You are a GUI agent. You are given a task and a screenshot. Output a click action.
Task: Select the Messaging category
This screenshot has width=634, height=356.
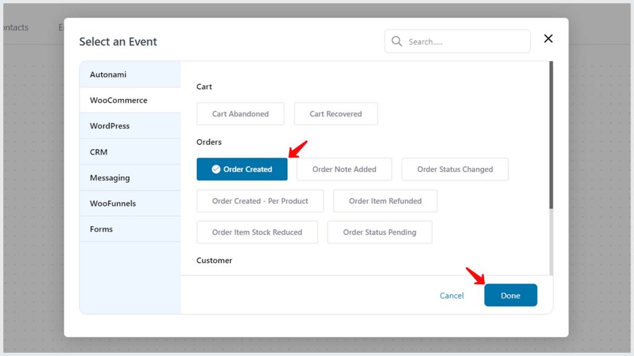point(110,177)
